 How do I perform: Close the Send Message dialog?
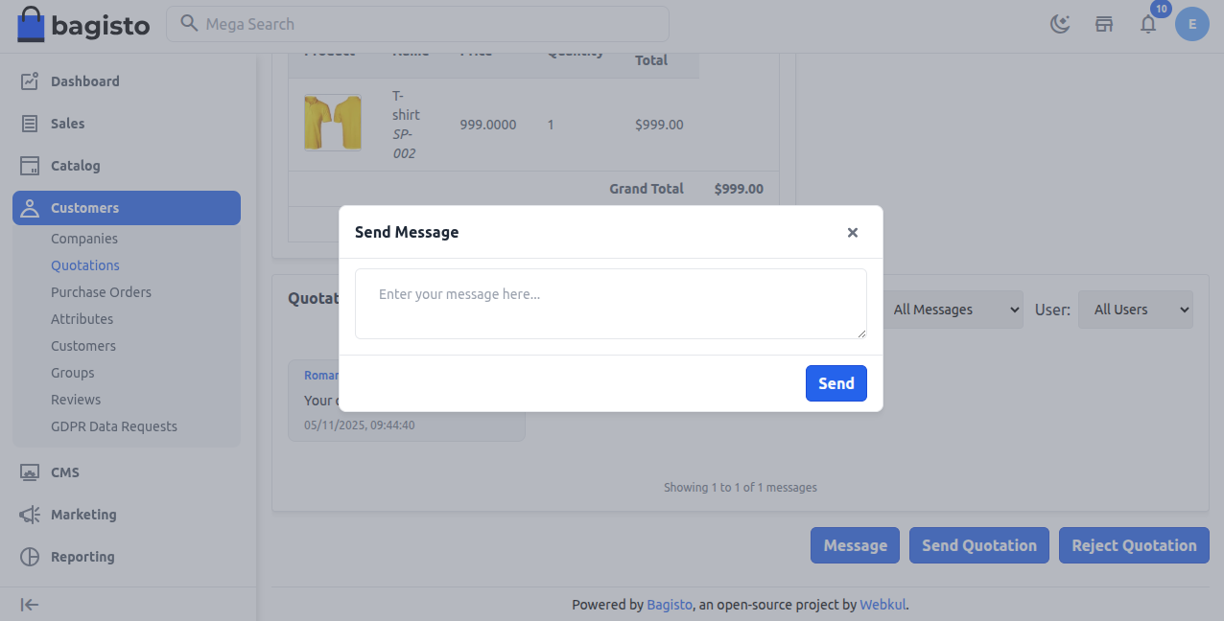point(852,232)
